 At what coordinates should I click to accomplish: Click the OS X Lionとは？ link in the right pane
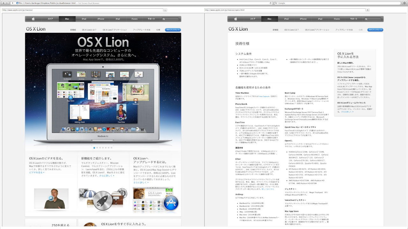[292, 30]
